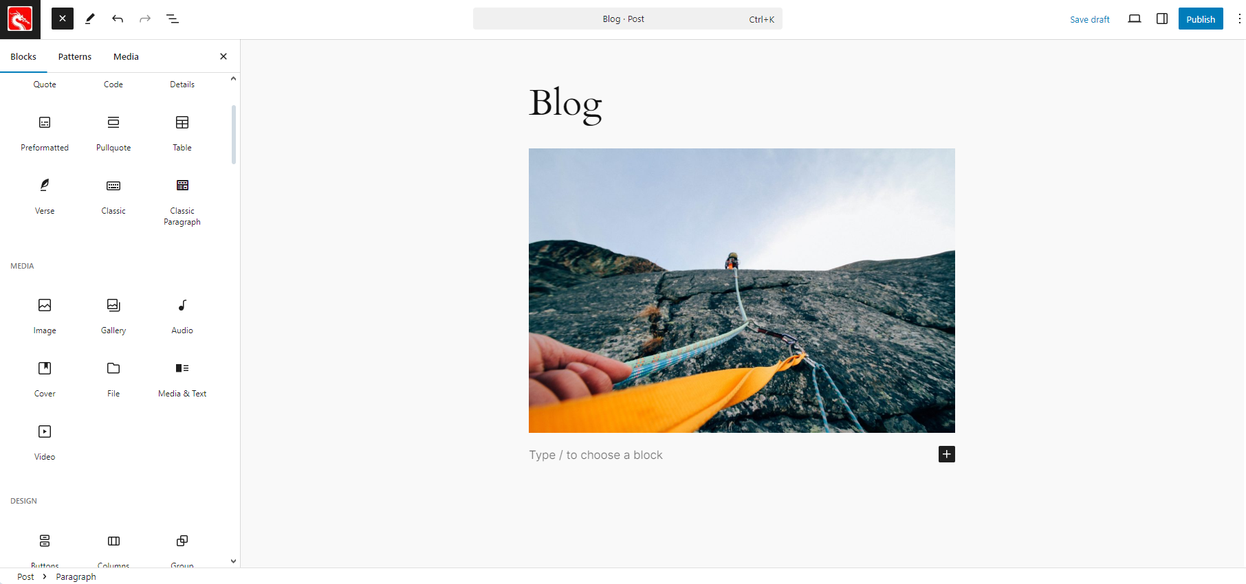Select the Cover block
The image size is (1246, 584).
45,379
